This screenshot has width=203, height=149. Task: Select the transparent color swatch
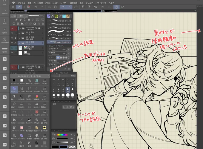tap(72, 147)
